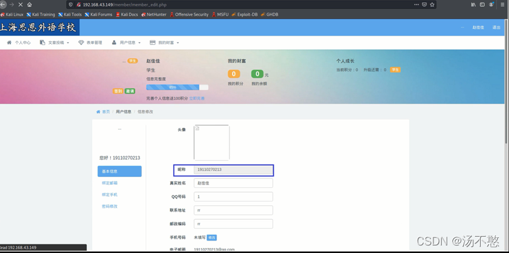
Task: Click the tracking protection shield icon
Action: 71,4
